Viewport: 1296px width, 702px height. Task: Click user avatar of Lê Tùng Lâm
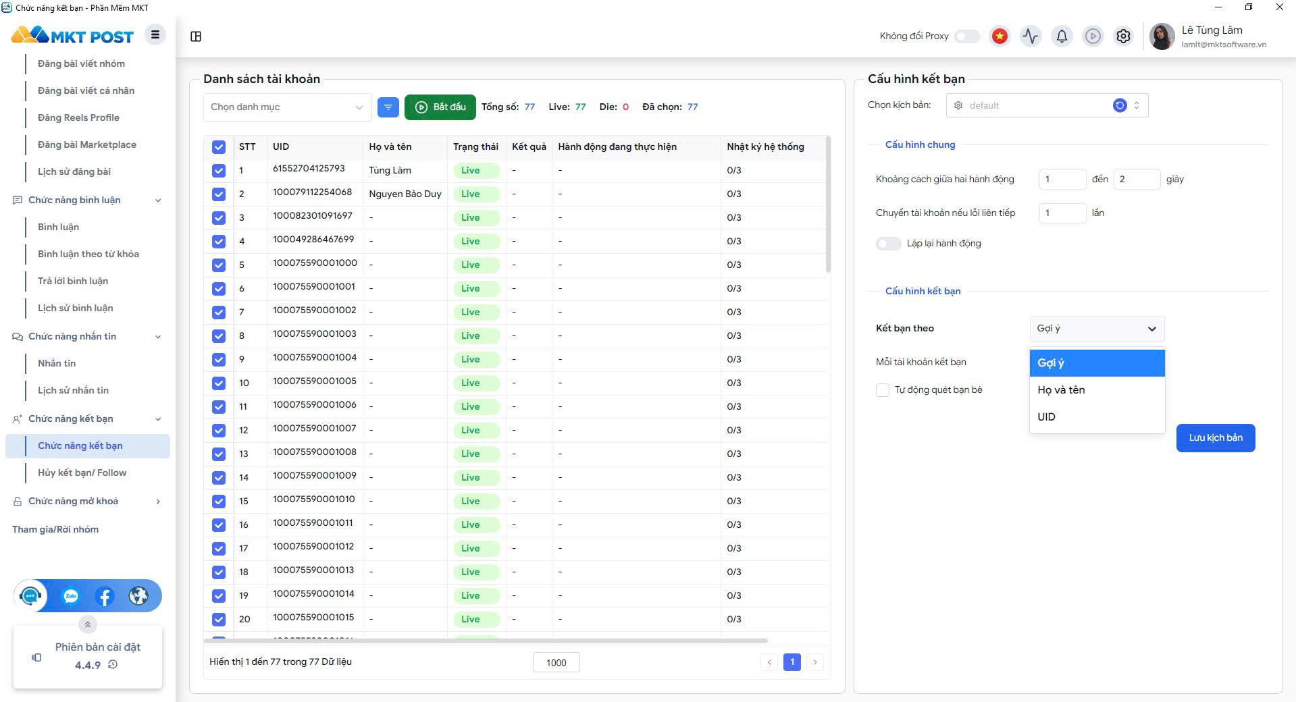[1162, 36]
